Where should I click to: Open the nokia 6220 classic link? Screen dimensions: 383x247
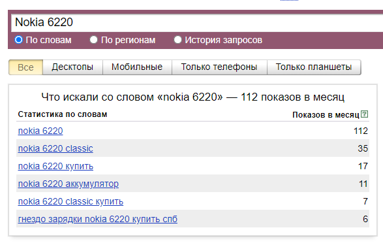pos(55,149)
